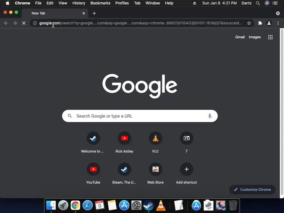Open Chrome's three-dot menu
Screen dimensions: 284x213
278,23
